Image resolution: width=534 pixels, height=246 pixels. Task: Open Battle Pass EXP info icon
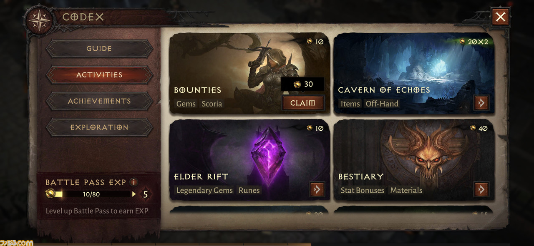click(x=133, y=182)
